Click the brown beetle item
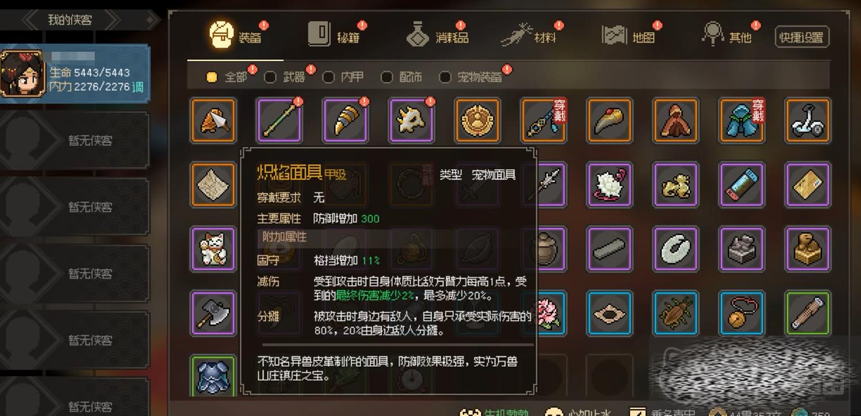Screen dimensions: 861x416 point(675,314)
